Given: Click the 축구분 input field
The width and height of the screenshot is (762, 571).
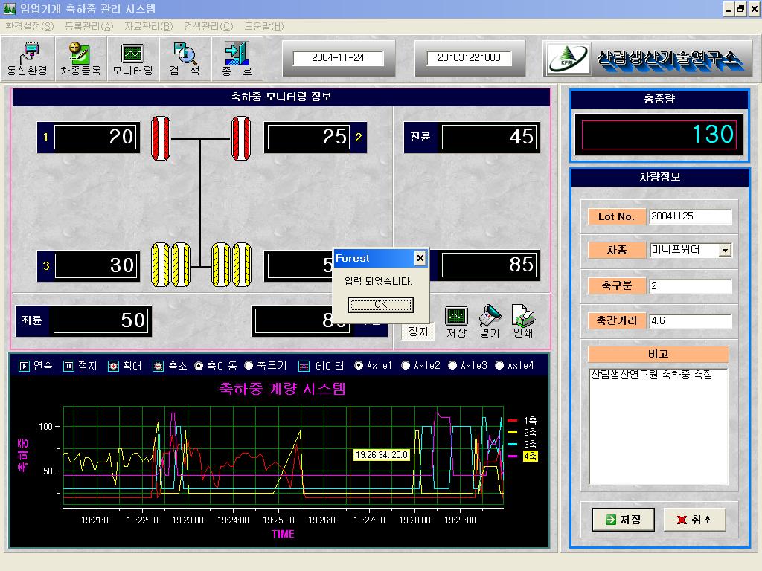Looking at the screenshot, I should 690,285.
